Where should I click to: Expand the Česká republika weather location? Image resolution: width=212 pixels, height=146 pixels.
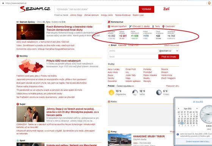(125, 86)
